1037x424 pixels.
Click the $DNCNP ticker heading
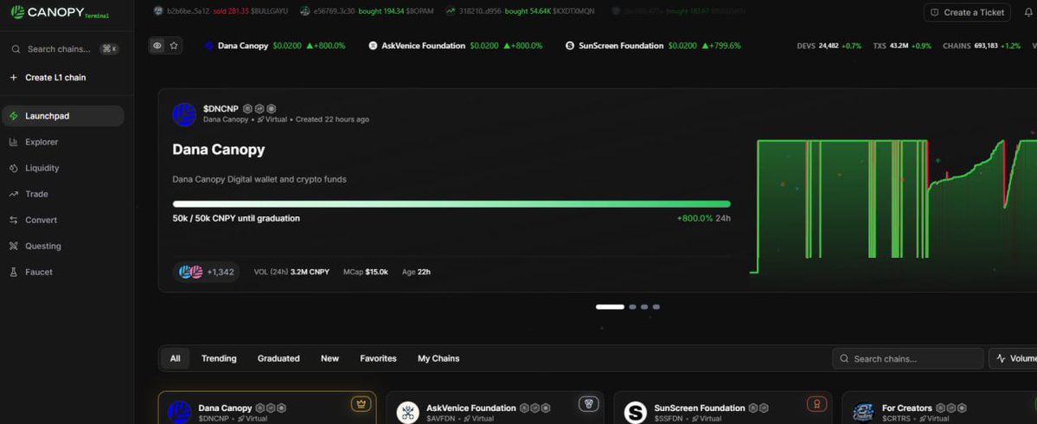221,108
